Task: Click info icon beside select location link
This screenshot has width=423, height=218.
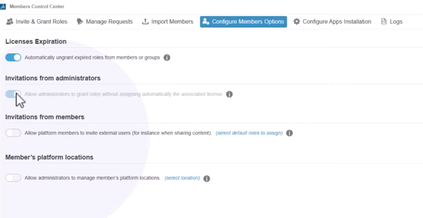Action: 207,178
